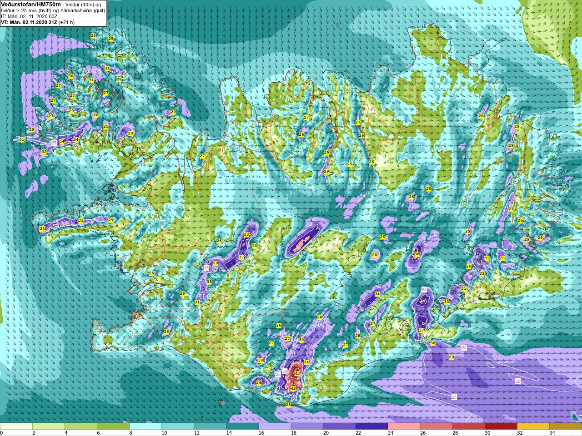Click the dark teal 14–16 m/s legend swatch
Viewport: 582px width, 436px height.
coord(242,426)
